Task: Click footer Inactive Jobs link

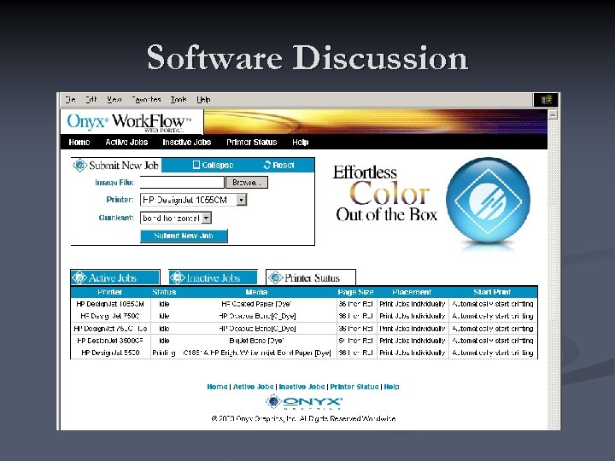Action: (302, 387)
